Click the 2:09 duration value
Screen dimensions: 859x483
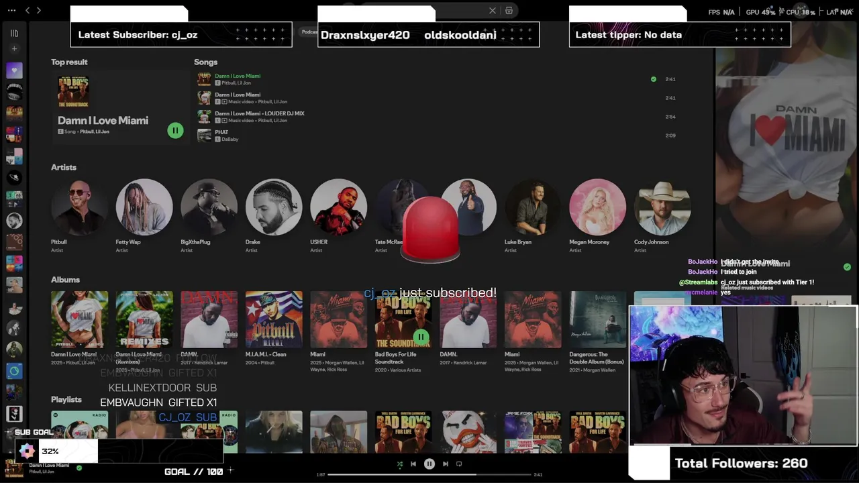pyautogui.click(x=670, y=136)
